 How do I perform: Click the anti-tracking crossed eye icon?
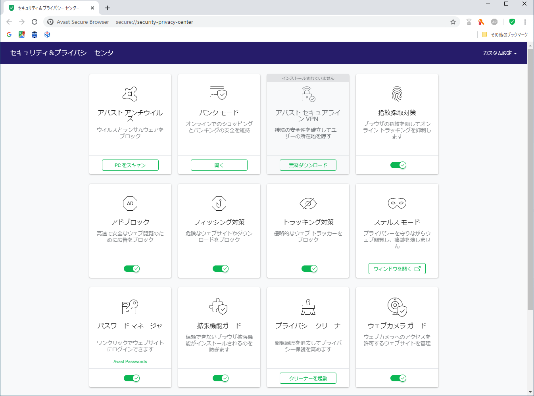click(x=308, y=204)
